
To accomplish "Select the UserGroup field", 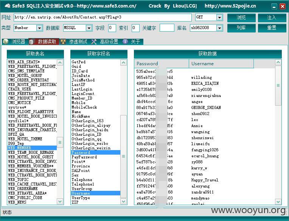I will pyautogui.click(x=96, y=189).
